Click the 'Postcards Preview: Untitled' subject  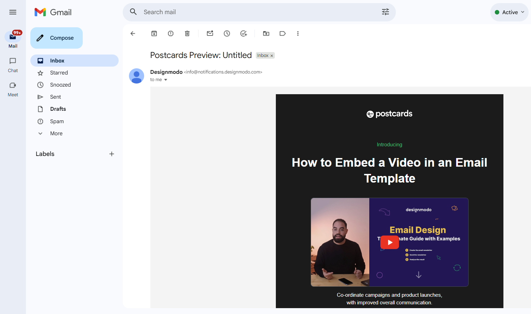tap(201, 55)
